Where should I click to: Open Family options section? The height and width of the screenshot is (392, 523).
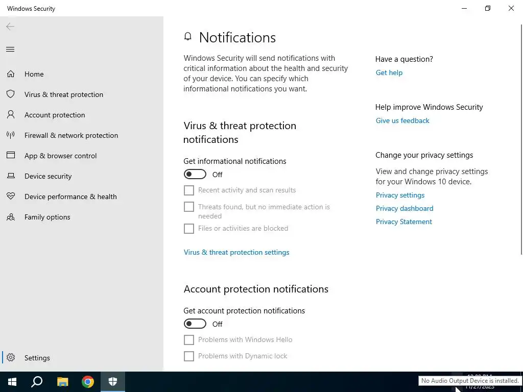point(82,217)
